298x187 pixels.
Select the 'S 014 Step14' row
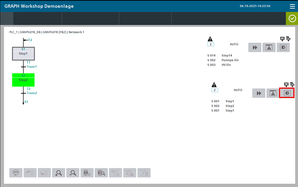(220, 55)
